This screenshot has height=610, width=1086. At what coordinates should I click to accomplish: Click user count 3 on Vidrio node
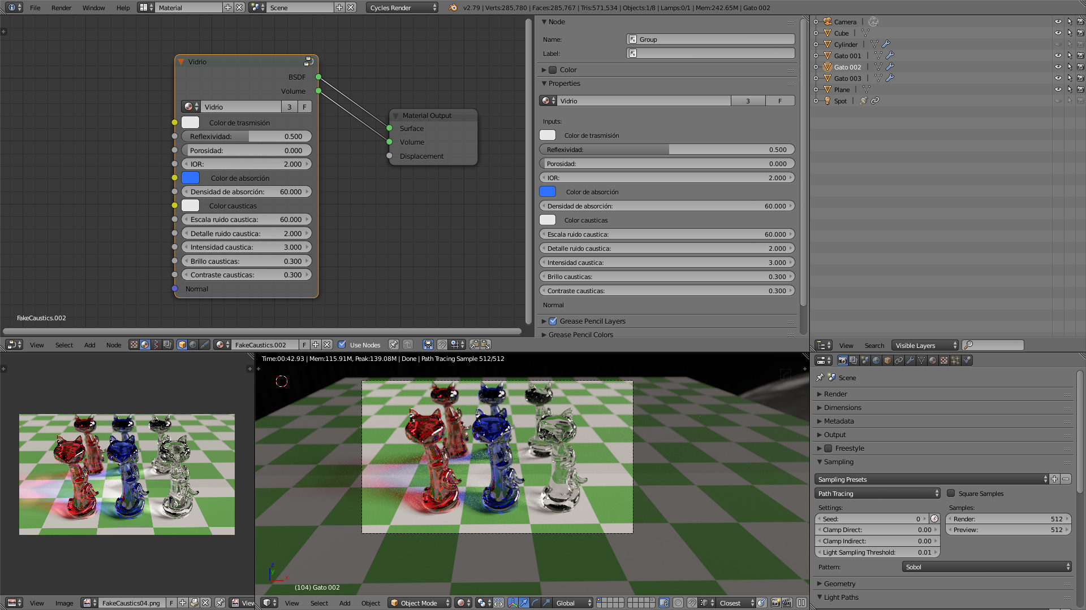pos(289,107)
